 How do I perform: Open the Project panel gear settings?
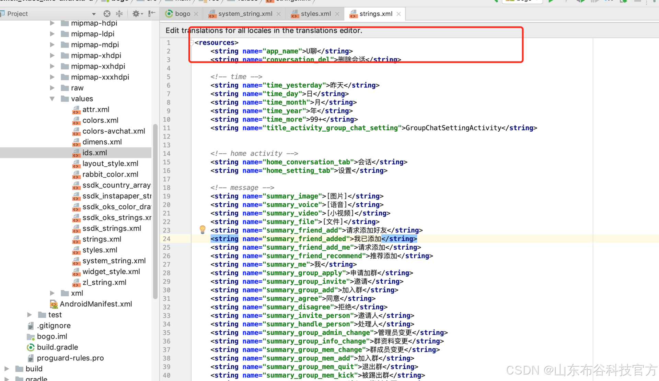coord(136,14)
